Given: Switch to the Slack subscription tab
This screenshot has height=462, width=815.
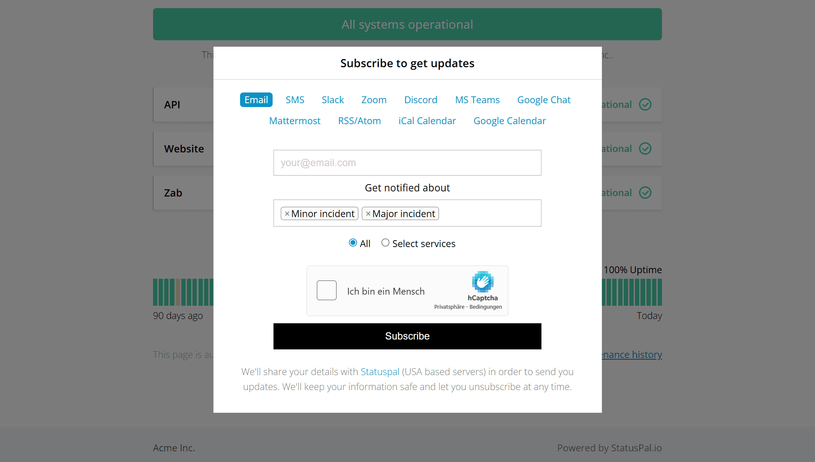Looking at the screenshot, I should click(333, 99).
